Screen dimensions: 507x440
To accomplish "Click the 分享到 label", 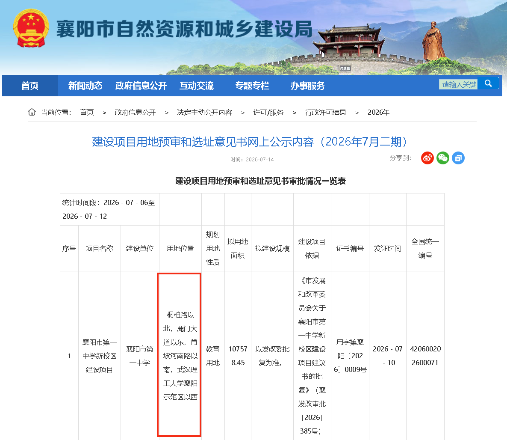I will (401, 158).
